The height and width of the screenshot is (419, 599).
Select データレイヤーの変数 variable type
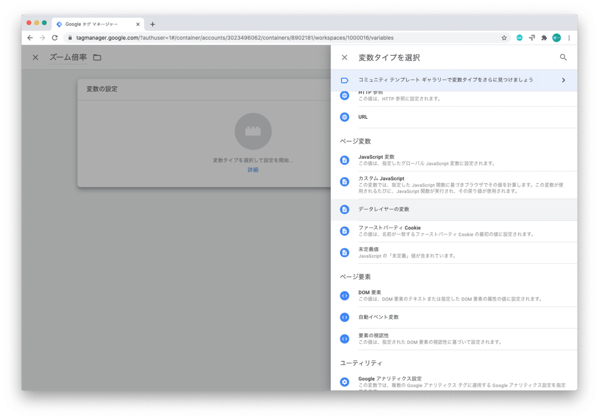click(x=454, y=209)
